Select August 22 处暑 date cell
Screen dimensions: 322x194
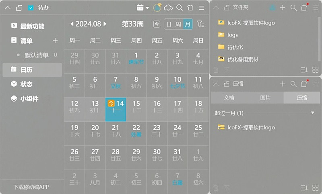pos(136,134)
